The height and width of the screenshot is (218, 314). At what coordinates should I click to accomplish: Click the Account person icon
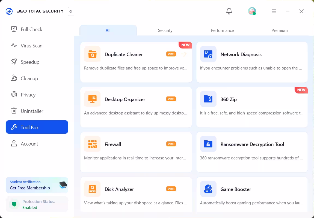tap(14, 143)
